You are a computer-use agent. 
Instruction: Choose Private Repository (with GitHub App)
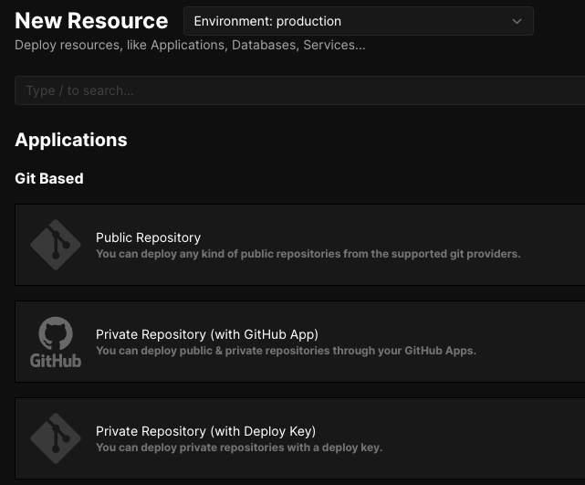coord(207,334)
